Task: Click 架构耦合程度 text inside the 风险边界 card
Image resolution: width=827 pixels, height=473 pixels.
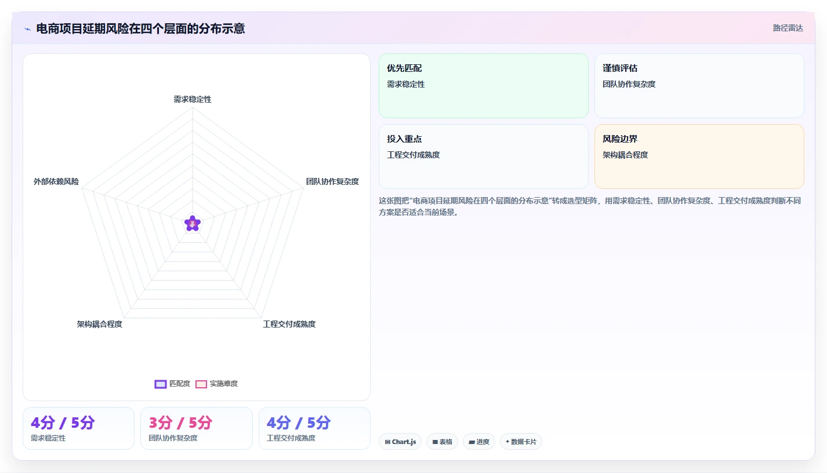Action: 625,155
